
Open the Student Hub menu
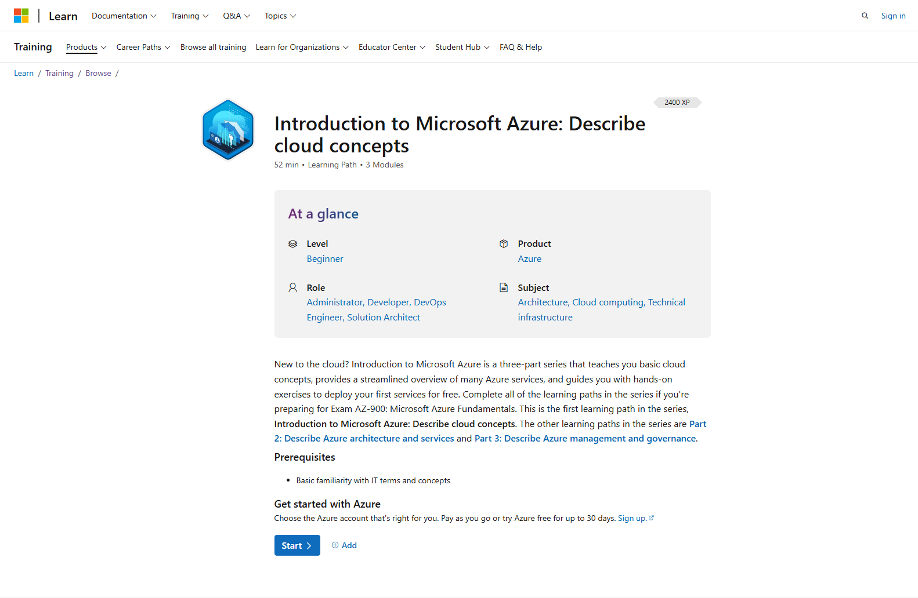tap(462, 47)
